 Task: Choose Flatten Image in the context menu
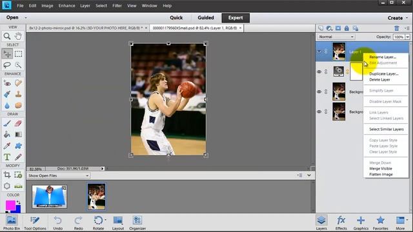(381, 175)
